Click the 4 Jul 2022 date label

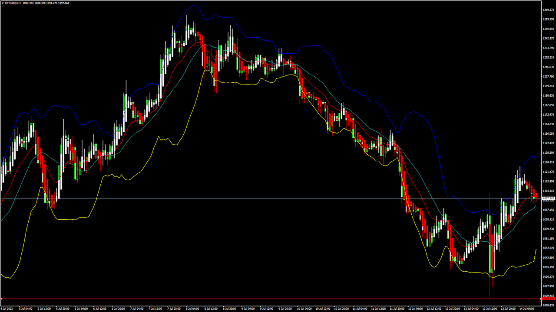coord(8,309)
